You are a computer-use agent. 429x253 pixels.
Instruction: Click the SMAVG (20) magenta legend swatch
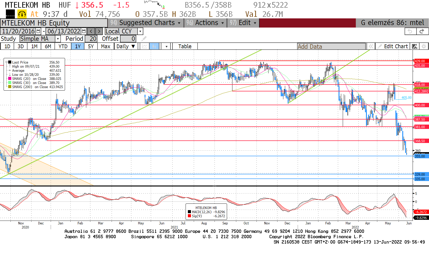click(10, 79)
